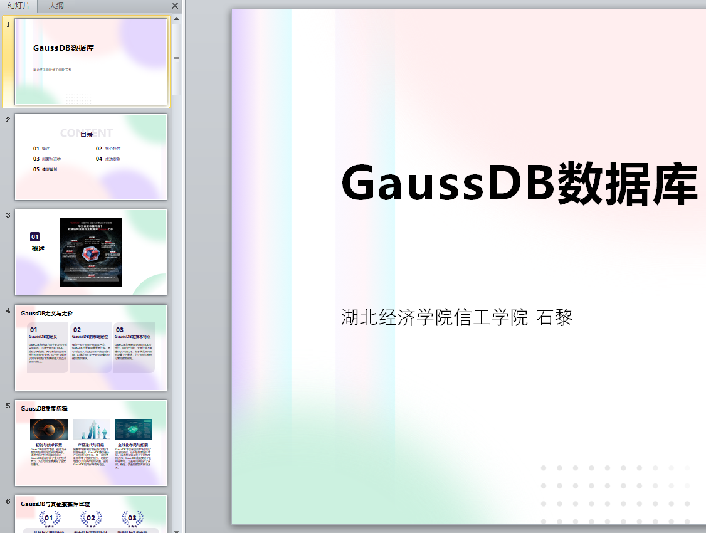Select slide 2 目录 contents thumbnail
The height and width of the screenshot is (533, 706).
(x=91, y=157)
